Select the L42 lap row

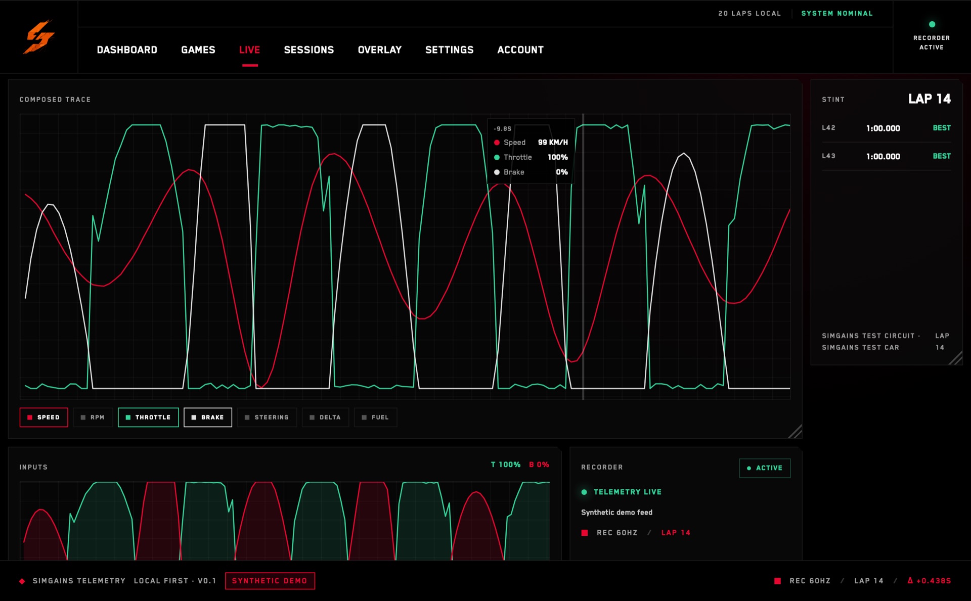886,128
